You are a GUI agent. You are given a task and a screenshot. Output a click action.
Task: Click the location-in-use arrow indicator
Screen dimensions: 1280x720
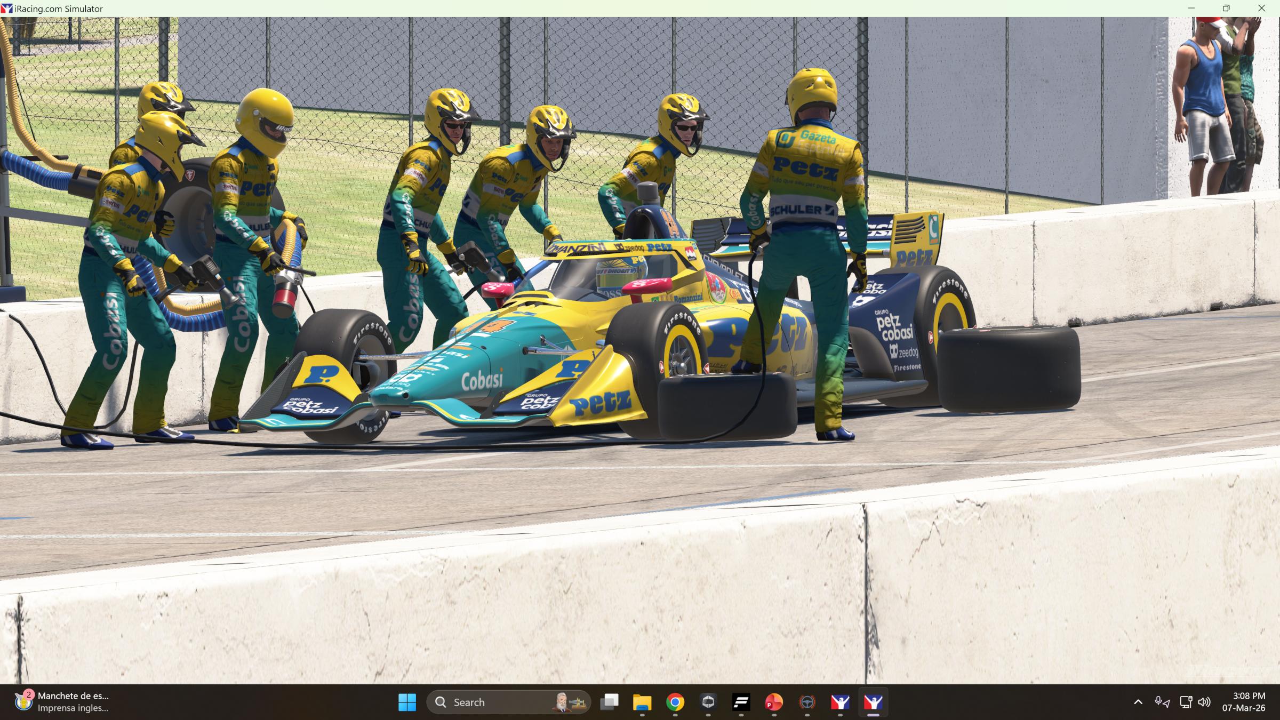point(1166,704)
